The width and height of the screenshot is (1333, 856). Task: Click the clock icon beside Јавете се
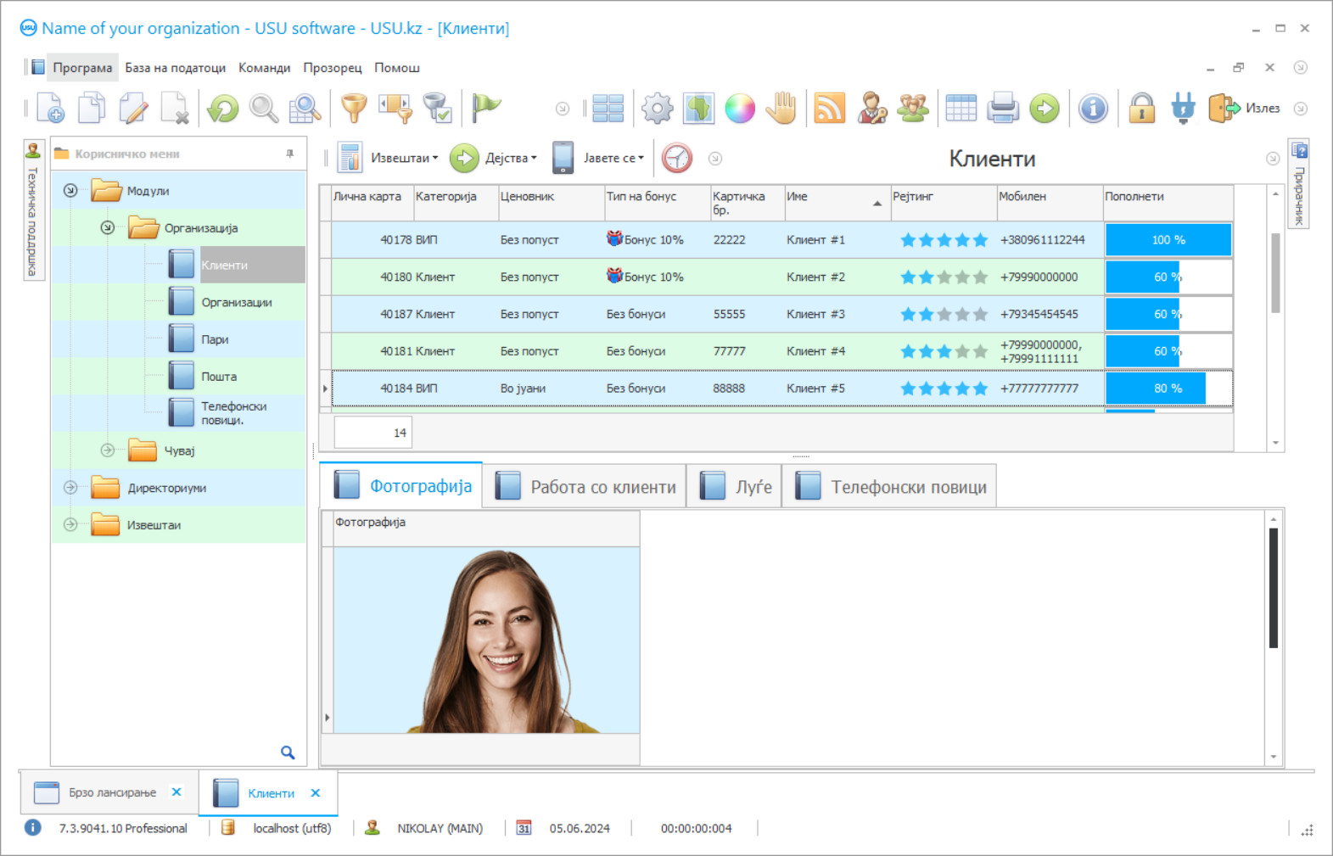tap(677, 159)
